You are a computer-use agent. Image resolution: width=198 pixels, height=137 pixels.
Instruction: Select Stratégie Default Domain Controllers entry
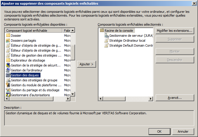131,45
